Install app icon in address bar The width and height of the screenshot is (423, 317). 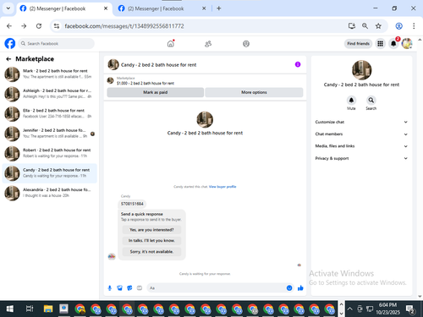pos(351,26)
